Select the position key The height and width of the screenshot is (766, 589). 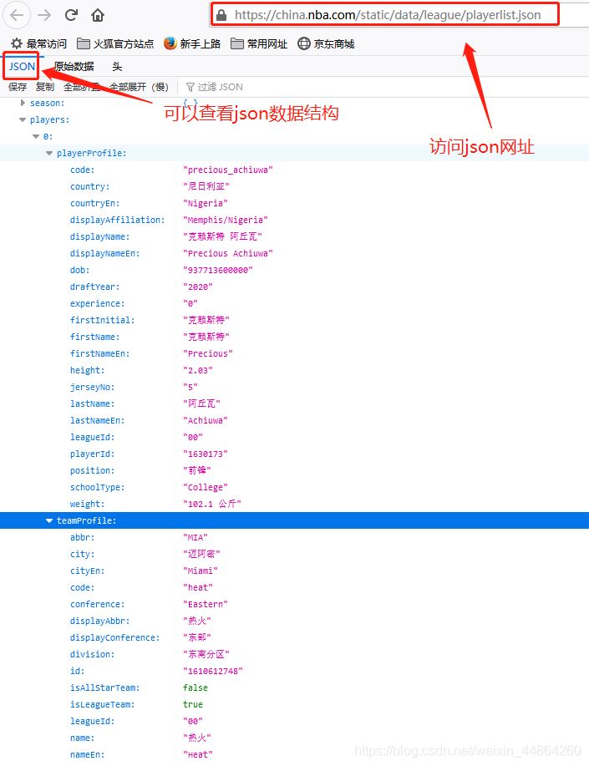pyautogui.click(x=92, y=470)
